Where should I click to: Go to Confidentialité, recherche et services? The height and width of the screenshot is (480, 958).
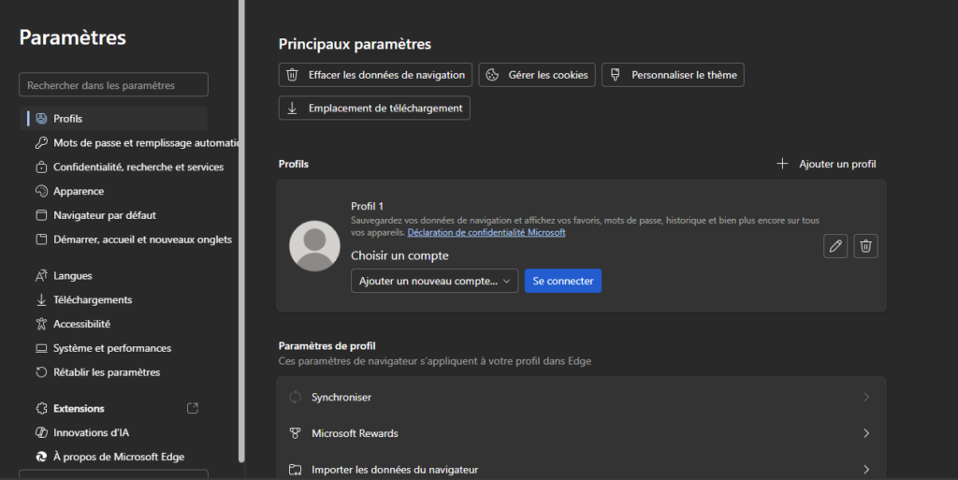point(130,167)
